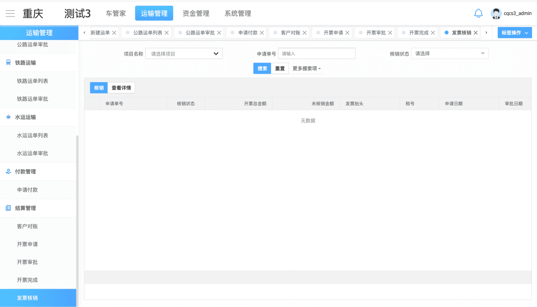Open the notification bell

coord(478,13)
